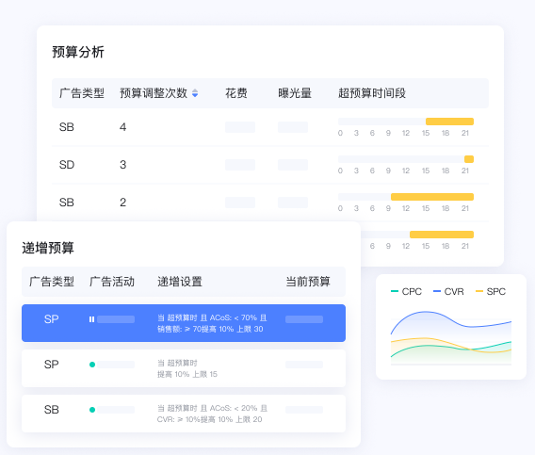Select SP rule 提高 10% 上限 15
535x455 pixels.
(184, 368)
